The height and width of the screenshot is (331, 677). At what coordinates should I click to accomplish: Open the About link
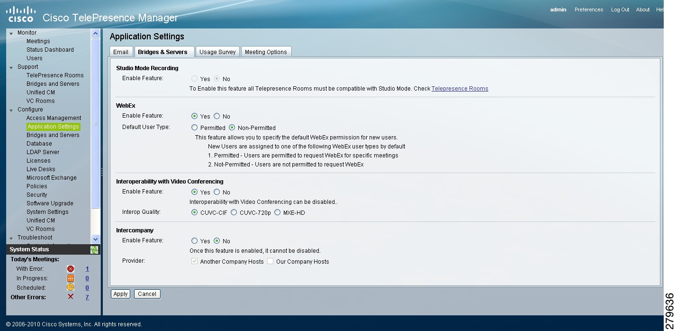coord(643,9)
